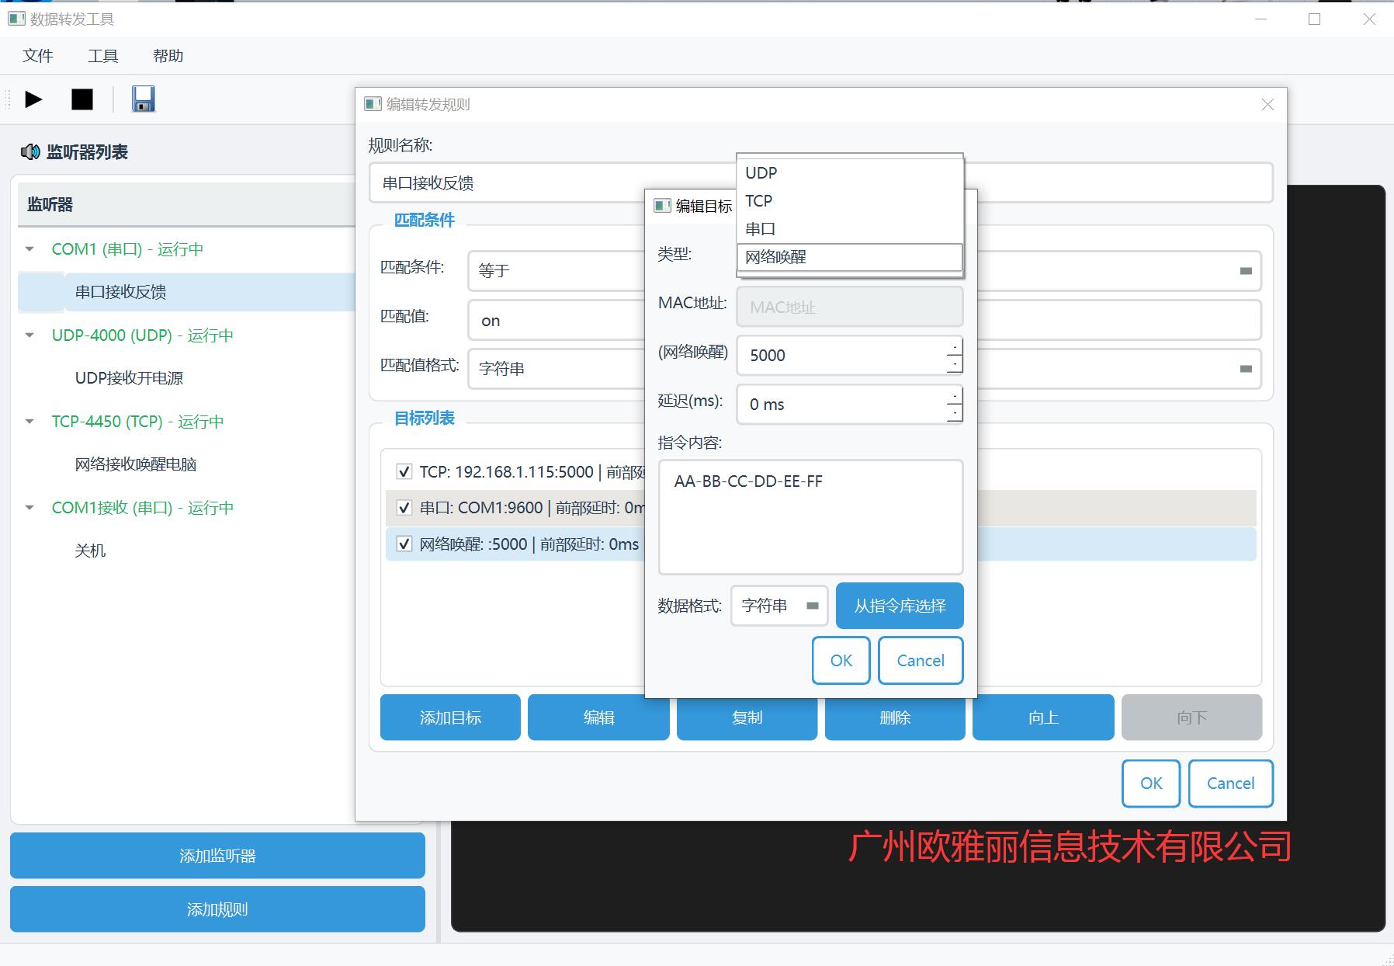
Task: Click the 匹配值 input containing on
Action: 865,320
